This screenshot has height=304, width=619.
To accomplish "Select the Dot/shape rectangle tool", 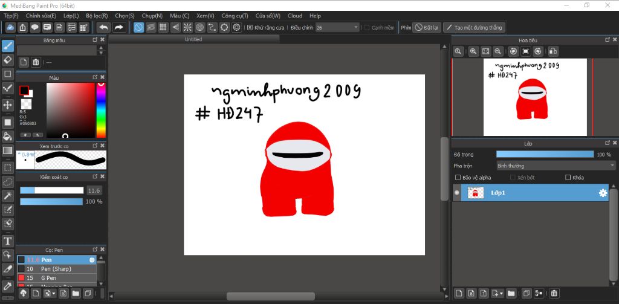I will [x=7, y=74].
